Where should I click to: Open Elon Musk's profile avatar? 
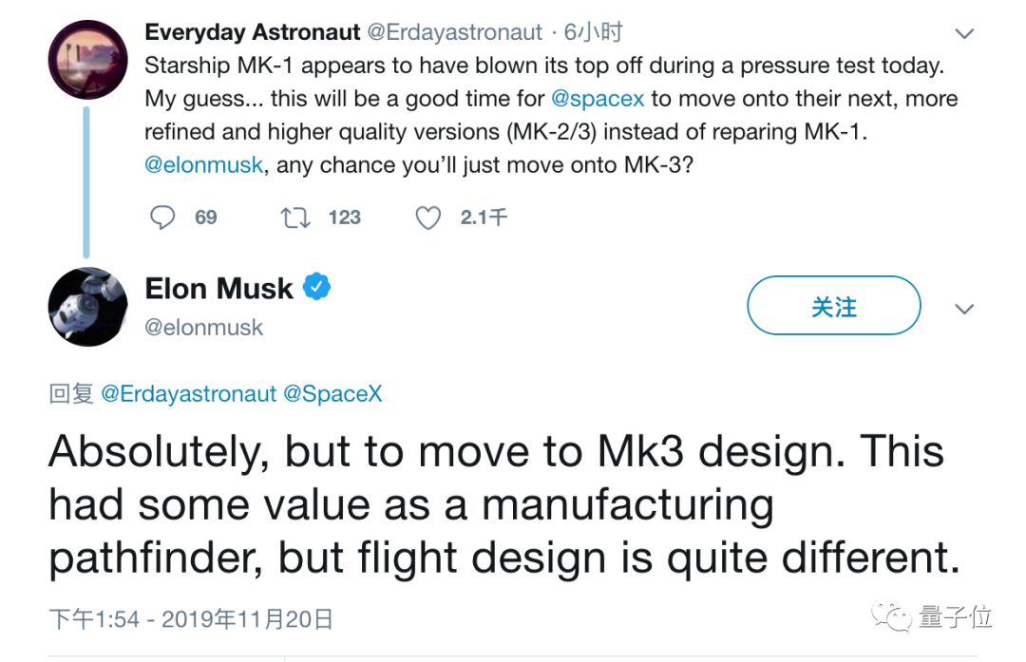[x=87, y=307]
